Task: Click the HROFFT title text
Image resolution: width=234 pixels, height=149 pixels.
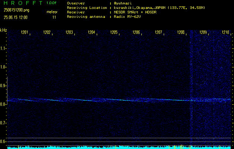Action: 23,3
